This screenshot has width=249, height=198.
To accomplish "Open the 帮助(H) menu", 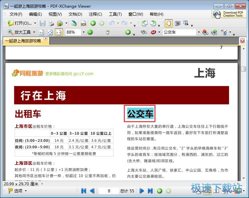I will click(x=156, y=14).
